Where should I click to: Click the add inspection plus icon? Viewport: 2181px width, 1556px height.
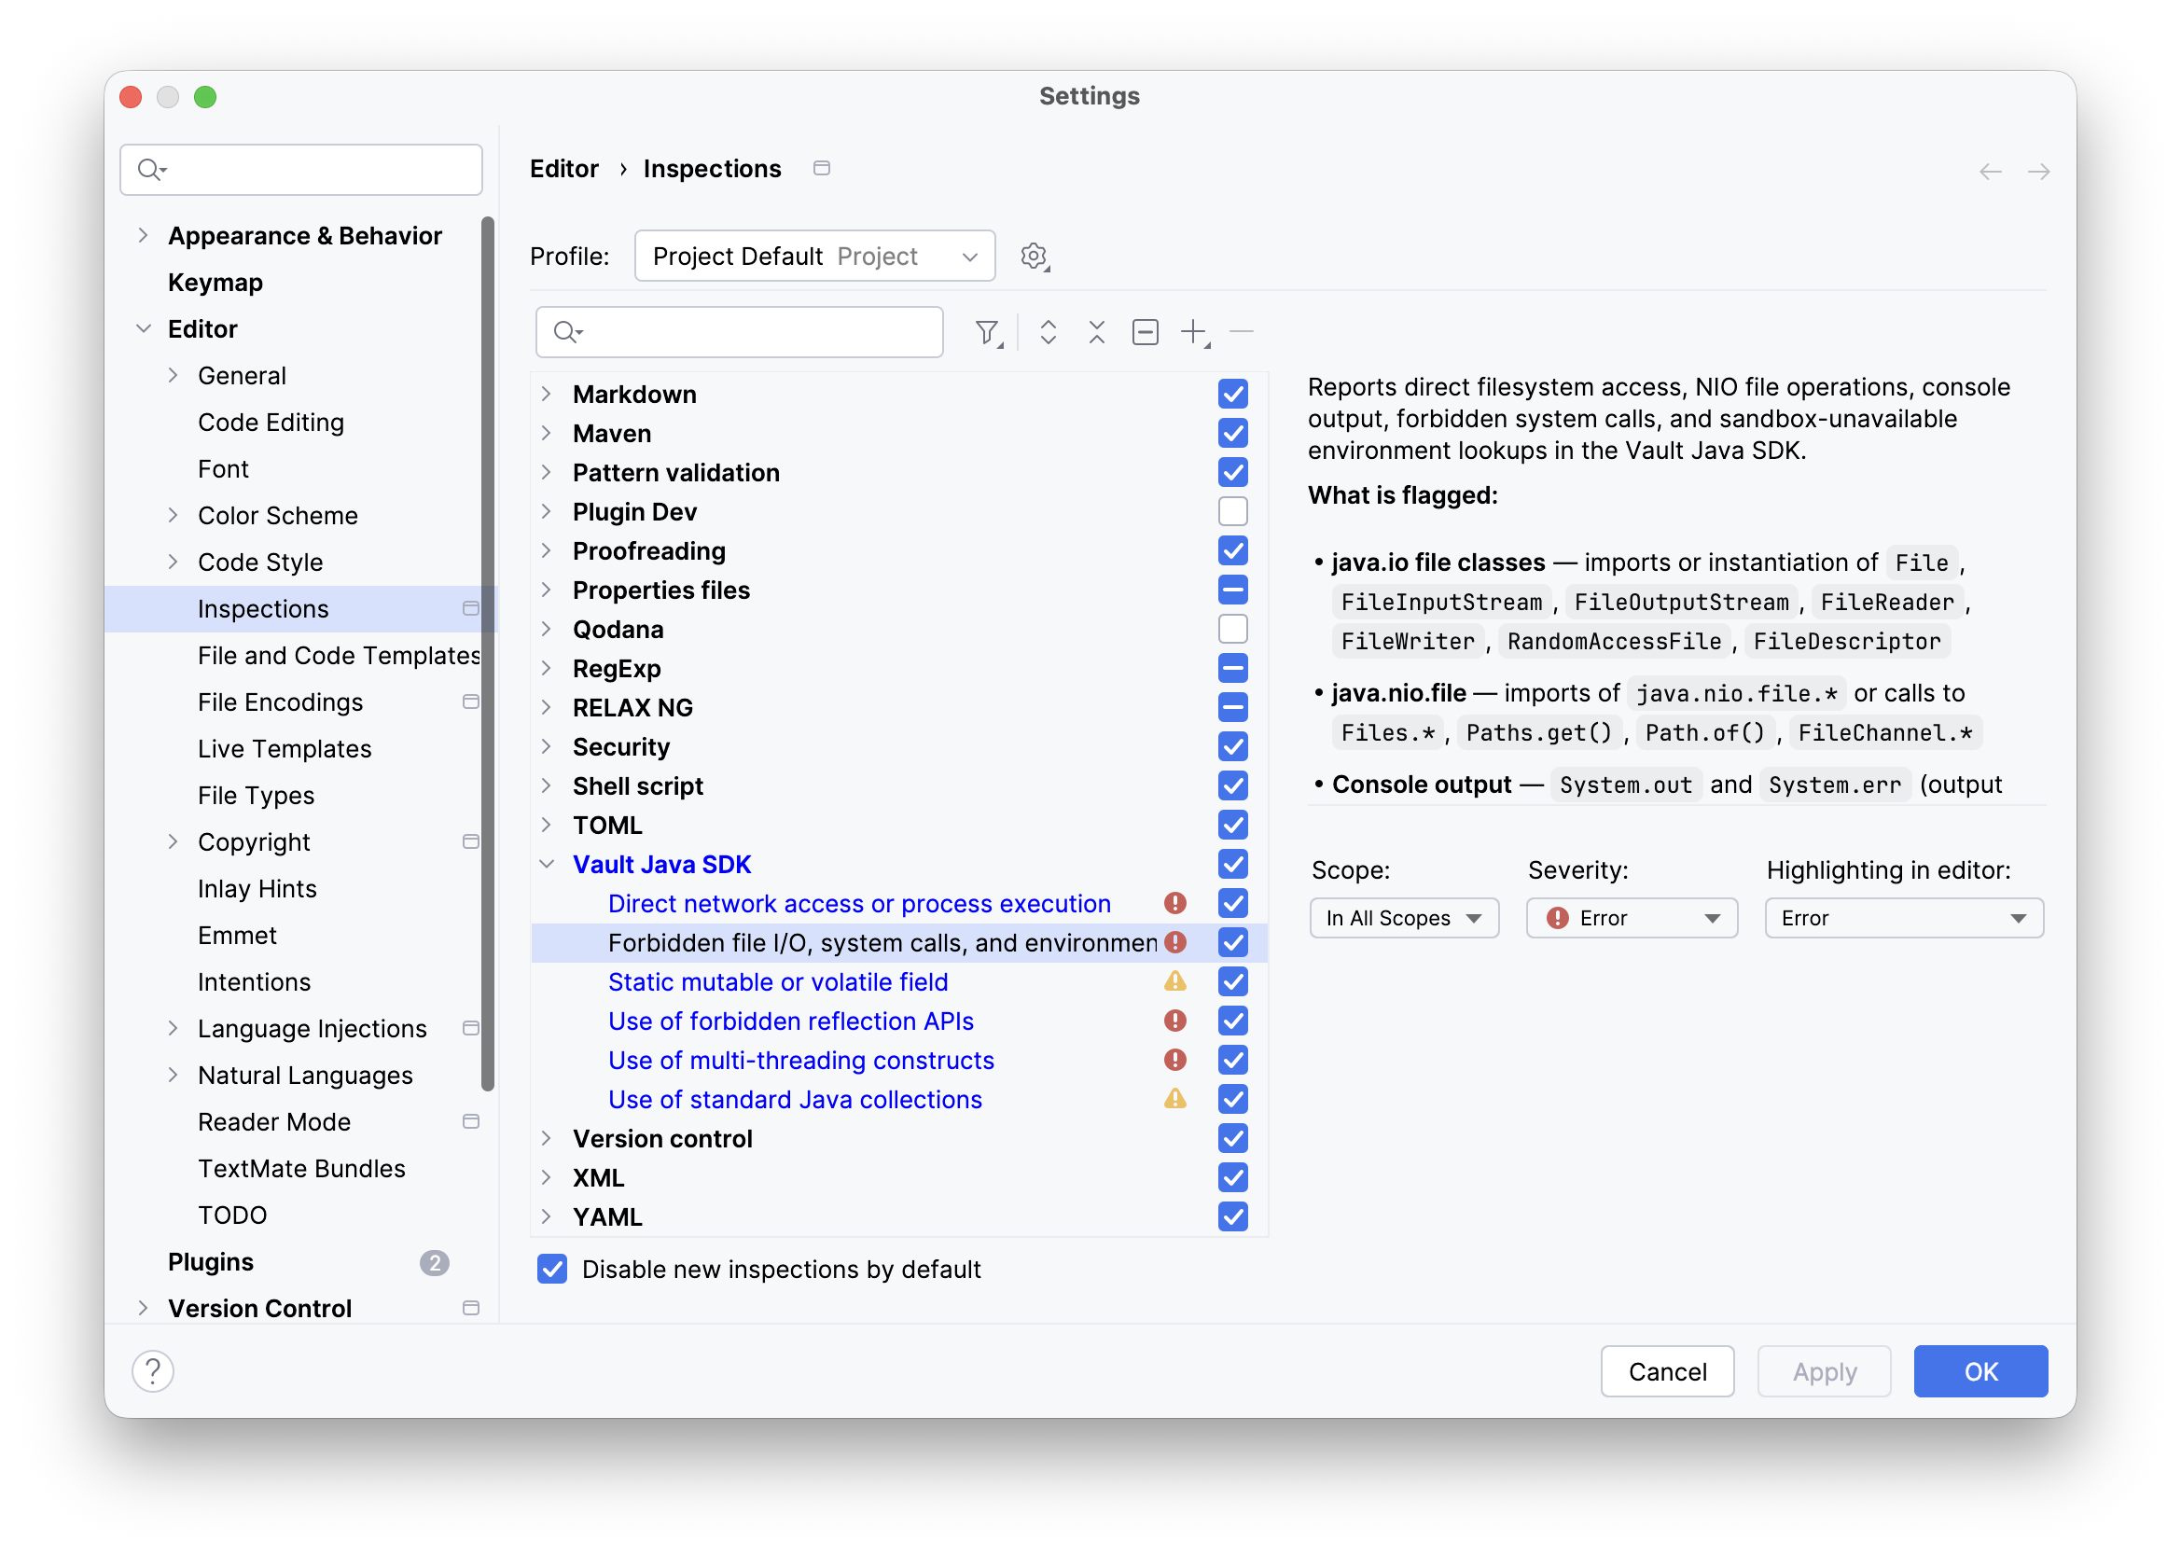pyautogui.click(x=1194, y=332)
